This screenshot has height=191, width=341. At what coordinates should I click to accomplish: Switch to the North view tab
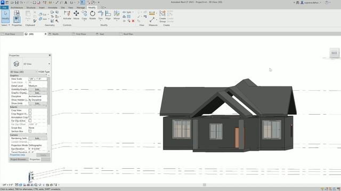point(55,34)
